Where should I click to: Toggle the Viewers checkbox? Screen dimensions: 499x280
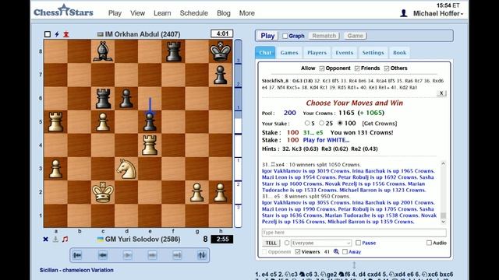pos(298,252)
